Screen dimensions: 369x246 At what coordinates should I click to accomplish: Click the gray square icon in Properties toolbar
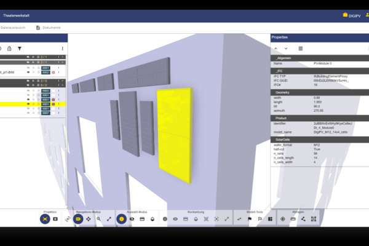click(301, 49)
